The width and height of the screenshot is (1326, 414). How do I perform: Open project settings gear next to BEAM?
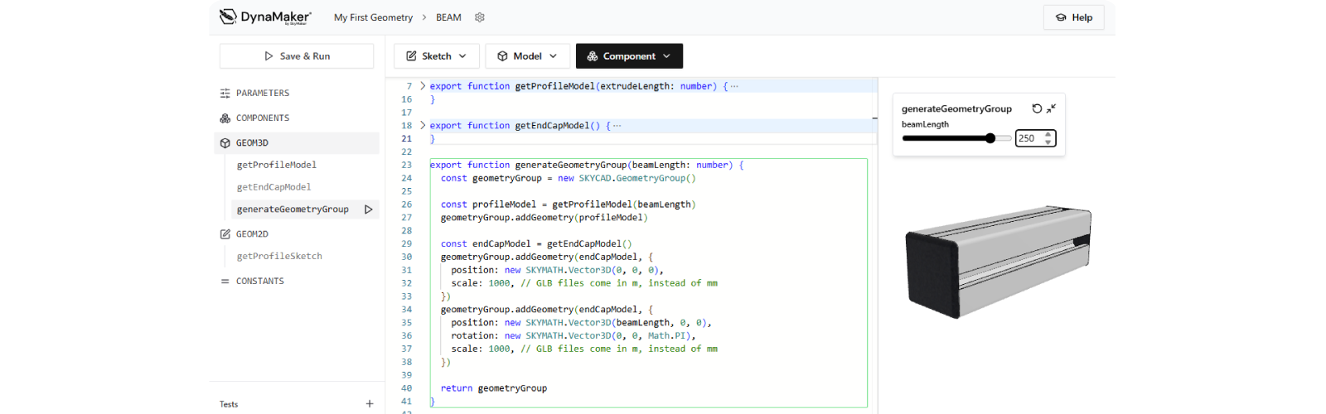[479, 17]
